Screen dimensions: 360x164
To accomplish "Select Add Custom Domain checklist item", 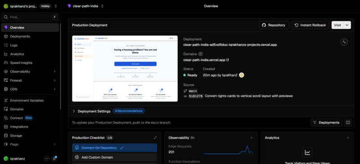I will 115,157.
